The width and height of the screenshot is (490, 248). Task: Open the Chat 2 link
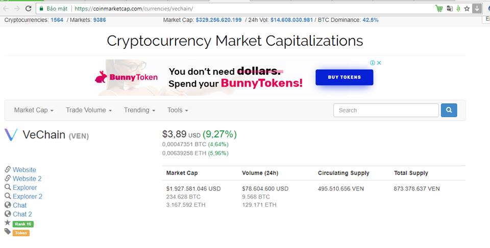(22, 214)
